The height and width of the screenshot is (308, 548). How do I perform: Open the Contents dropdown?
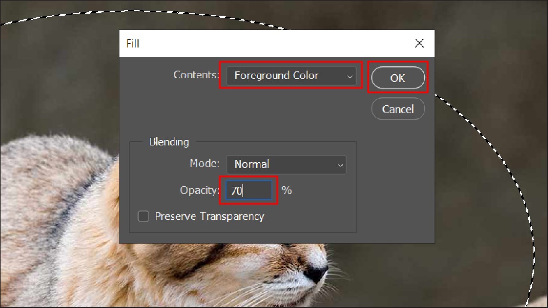[291, 75]
